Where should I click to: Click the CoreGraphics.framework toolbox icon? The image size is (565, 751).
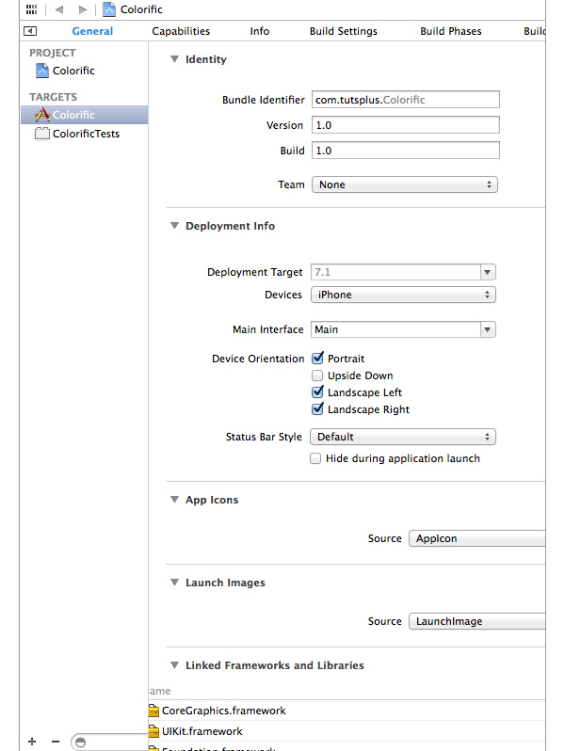tap(153, 711)
